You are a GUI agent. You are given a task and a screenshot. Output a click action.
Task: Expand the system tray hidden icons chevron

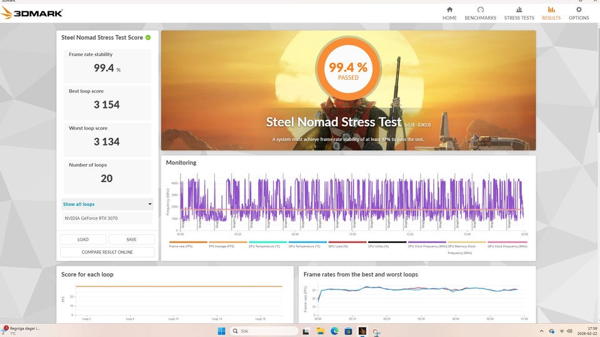coord(541,331)
